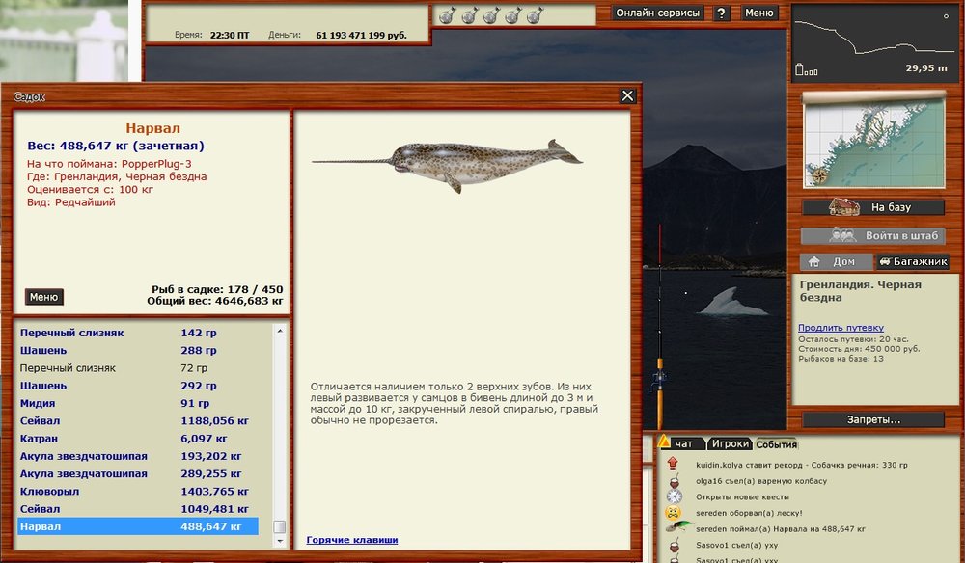Click the last bait flask icon
The image size is (965, 563).
(536, 15)
